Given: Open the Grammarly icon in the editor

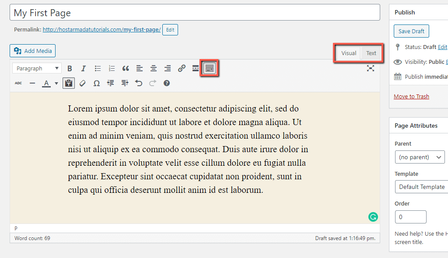Looking at the screenshot, I should [x=373, y=217].
